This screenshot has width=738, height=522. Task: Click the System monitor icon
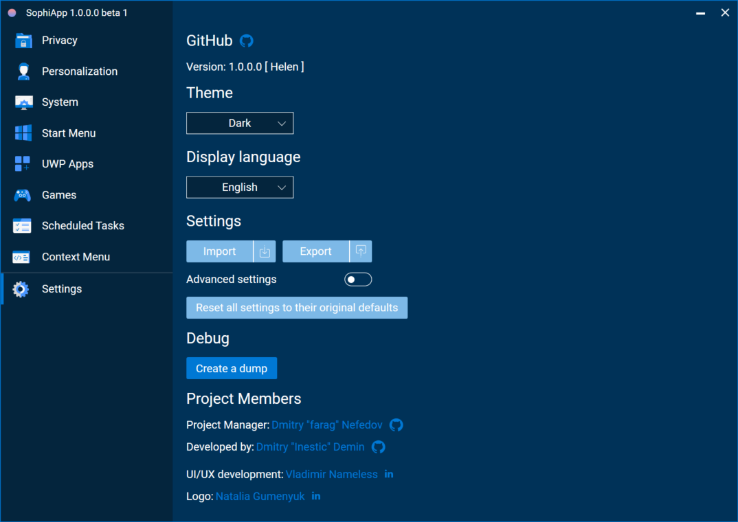23,102
